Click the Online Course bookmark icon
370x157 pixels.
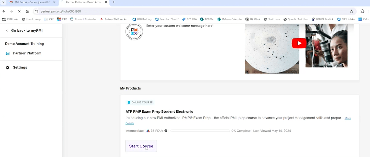point(129,102)
